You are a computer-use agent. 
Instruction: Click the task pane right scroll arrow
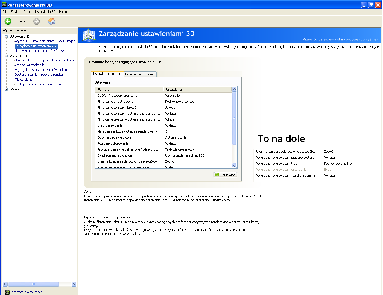74,284
